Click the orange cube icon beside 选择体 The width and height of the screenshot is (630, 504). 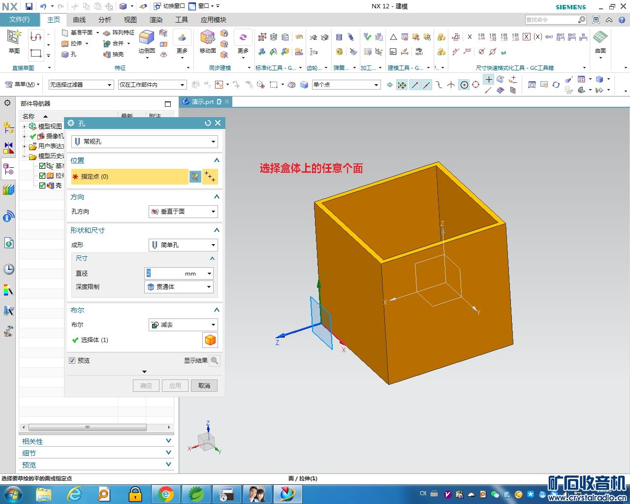(210, 340)
